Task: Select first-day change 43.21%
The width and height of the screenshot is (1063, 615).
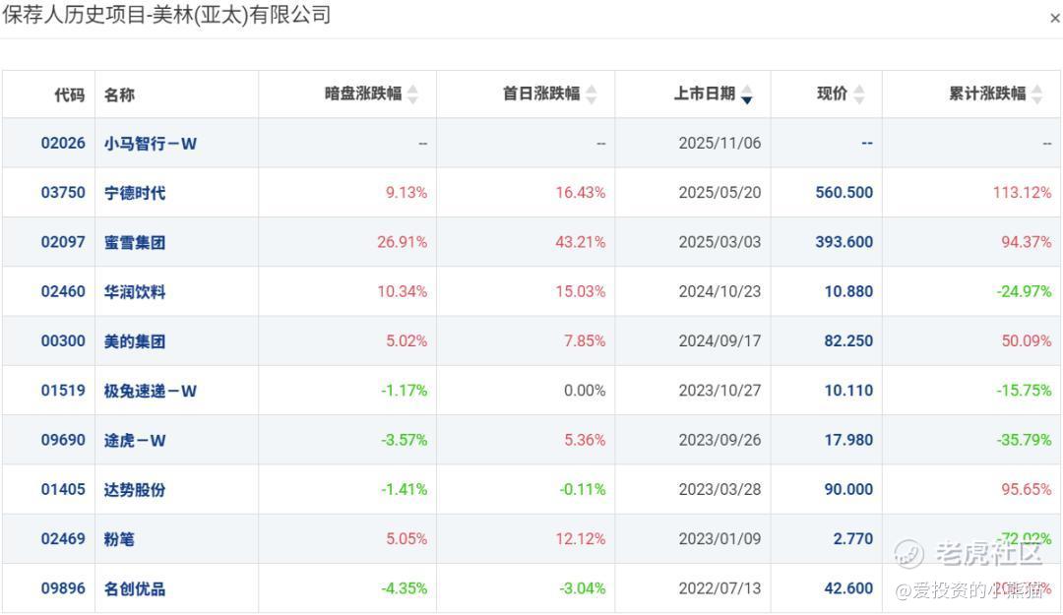Action: [581, 242]
